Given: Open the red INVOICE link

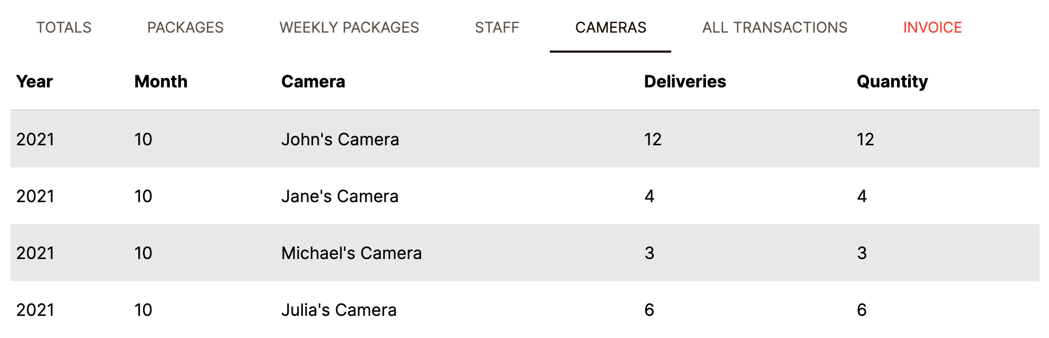Looking at the screenshot, I should (x=932, y=27).
